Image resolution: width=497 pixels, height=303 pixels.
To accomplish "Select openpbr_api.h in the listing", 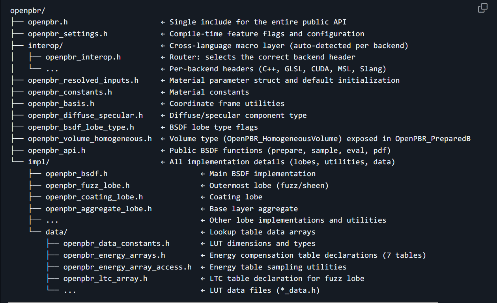I will 56,151.
